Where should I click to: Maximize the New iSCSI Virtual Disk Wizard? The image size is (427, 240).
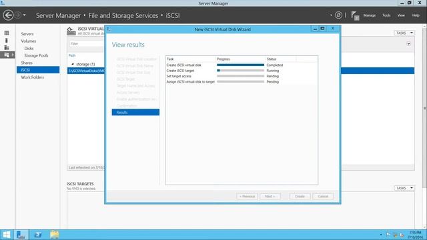pos(322,29)
